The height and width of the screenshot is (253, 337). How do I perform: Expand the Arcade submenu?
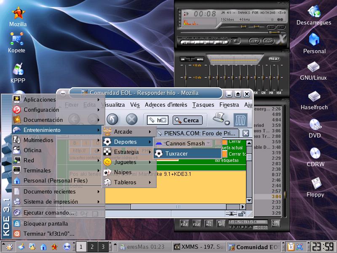click(123, 132)
